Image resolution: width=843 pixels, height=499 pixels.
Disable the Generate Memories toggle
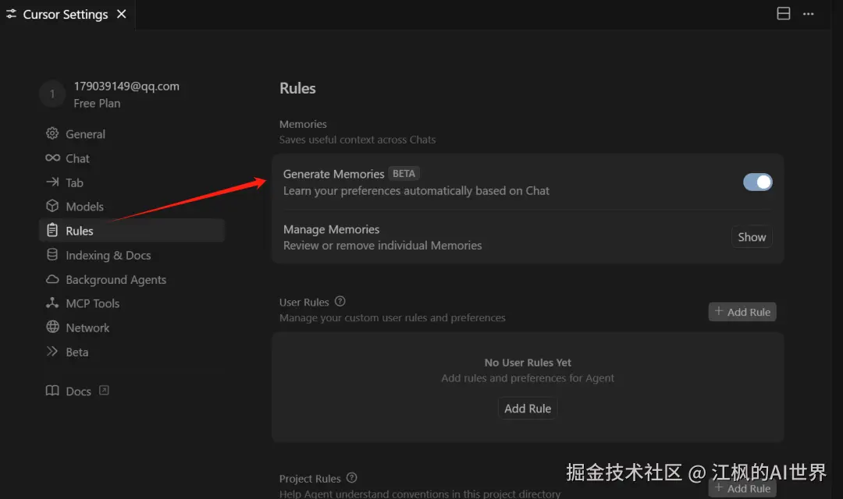click(x=757, y=182)
